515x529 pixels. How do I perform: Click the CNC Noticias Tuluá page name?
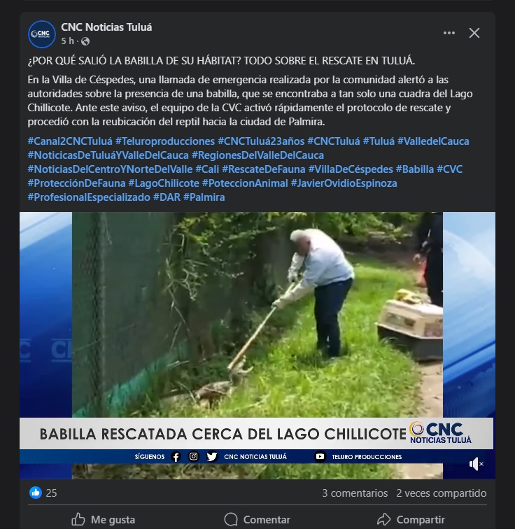point(106,27)
